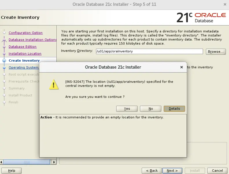Click No in the warning dialog
This screenshot has width=229, height=174.
tap(151, 109)
